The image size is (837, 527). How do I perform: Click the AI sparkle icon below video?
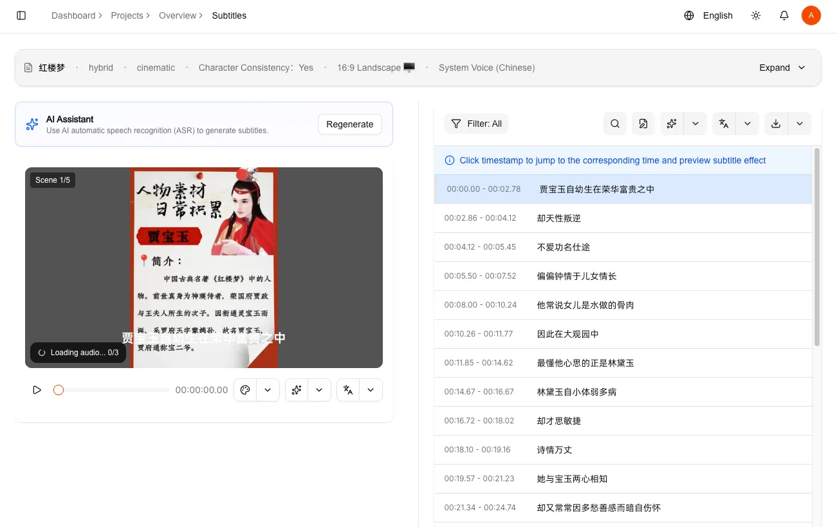(297, 390)
